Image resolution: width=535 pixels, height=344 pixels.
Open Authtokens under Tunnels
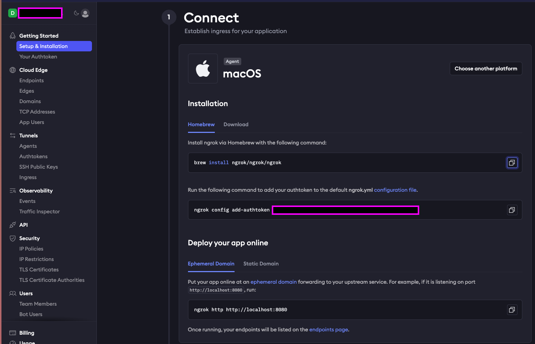(34, 156)
